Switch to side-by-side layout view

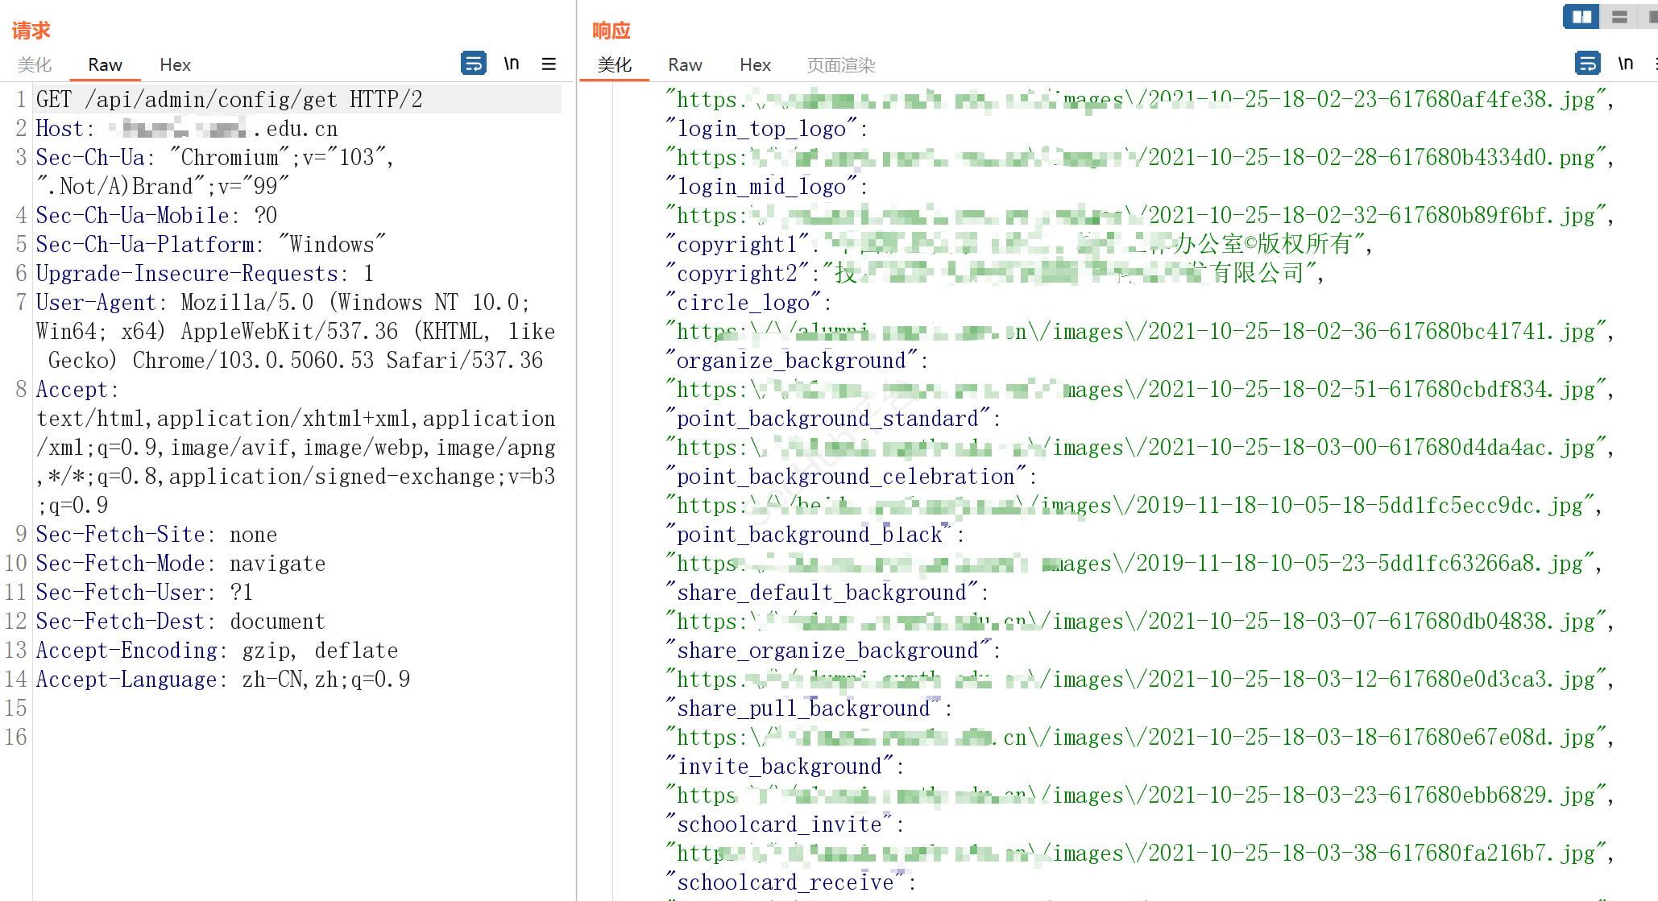1581,16
